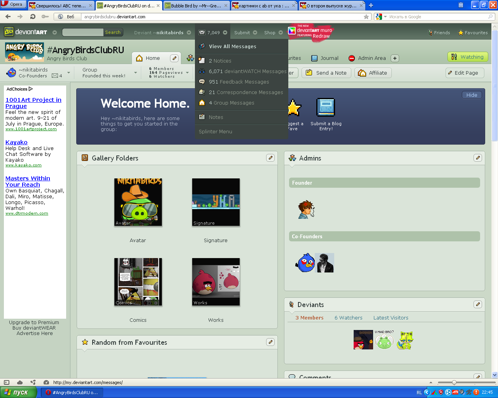
Task: Select View All Messages menu item
Action: (x=242, y=46)
